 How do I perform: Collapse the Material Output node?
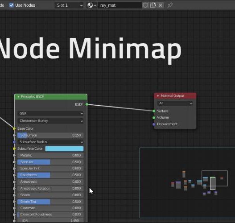point(158,96)
